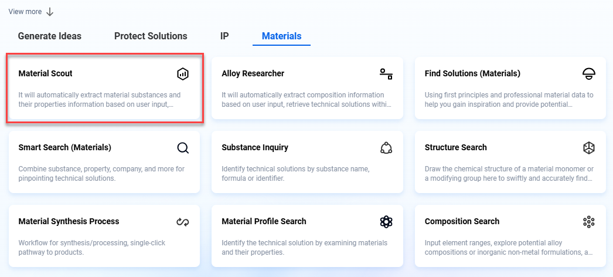
Task: Click the Find Solutions lightbulb icon
Action: click(x=589, y=74)
